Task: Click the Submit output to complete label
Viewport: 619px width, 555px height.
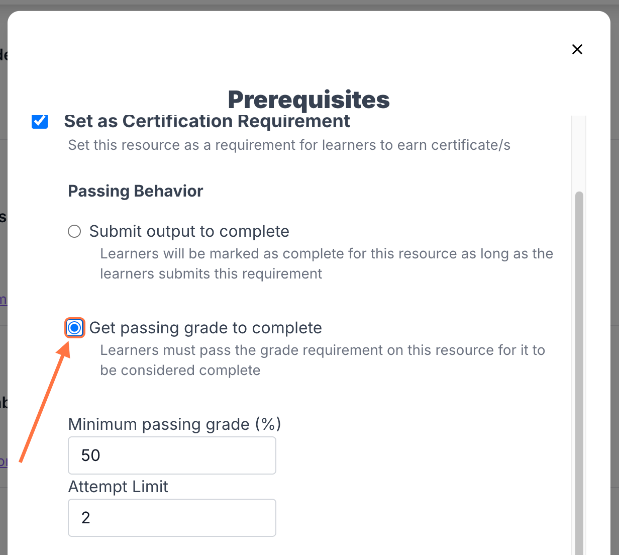Action: click(x=189, y=231)
